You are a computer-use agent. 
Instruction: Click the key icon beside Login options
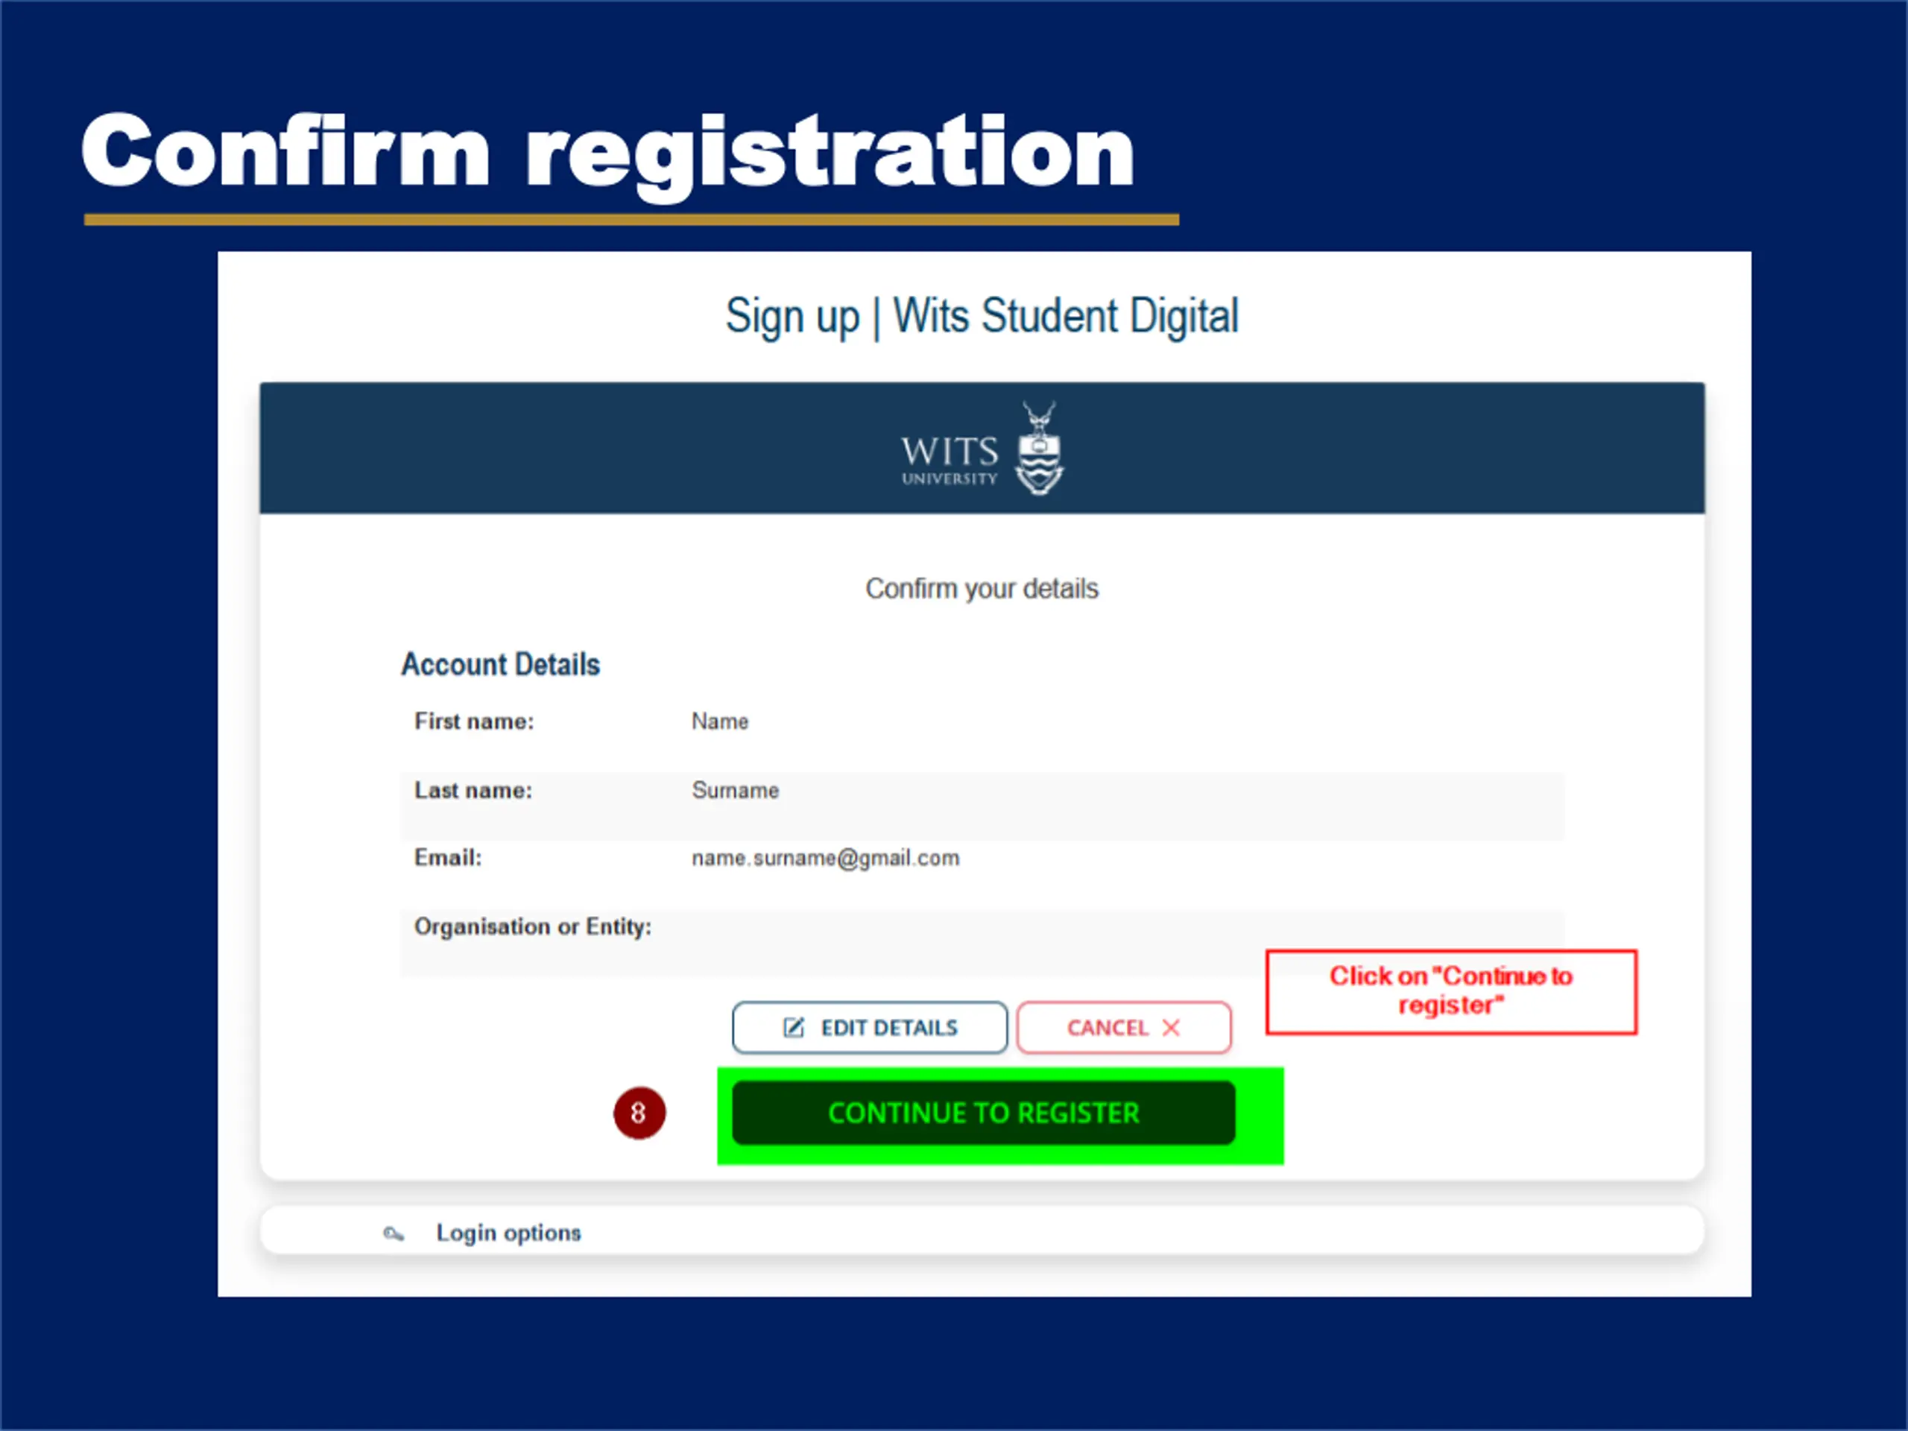point(394,1233)
